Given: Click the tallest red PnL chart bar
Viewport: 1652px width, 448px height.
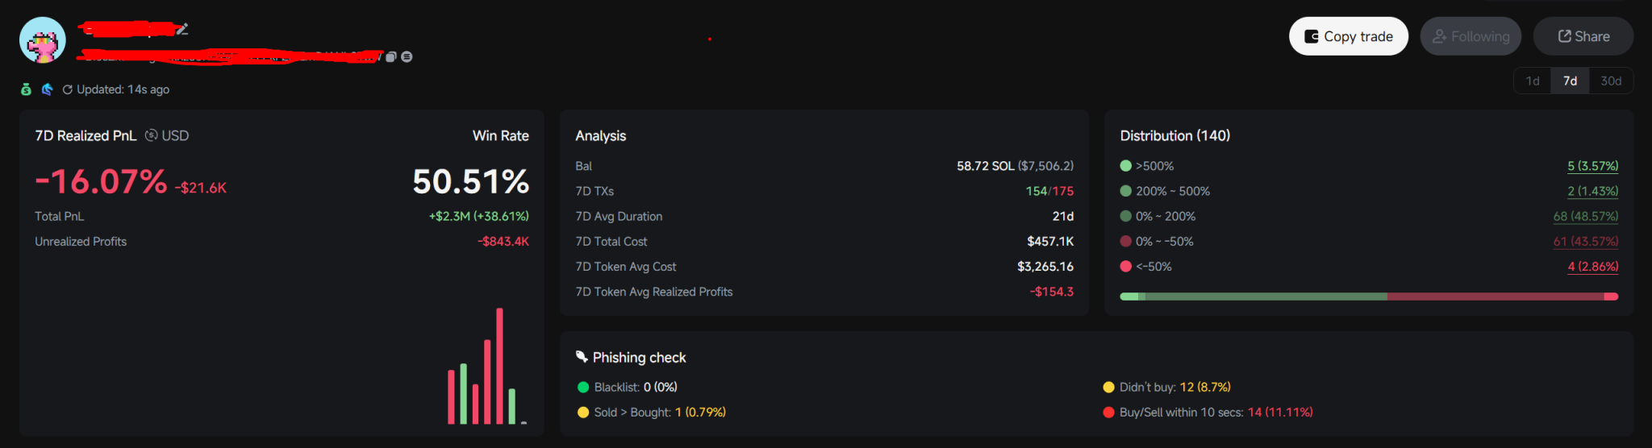Looking at the screenshot, I should (499, 365).
